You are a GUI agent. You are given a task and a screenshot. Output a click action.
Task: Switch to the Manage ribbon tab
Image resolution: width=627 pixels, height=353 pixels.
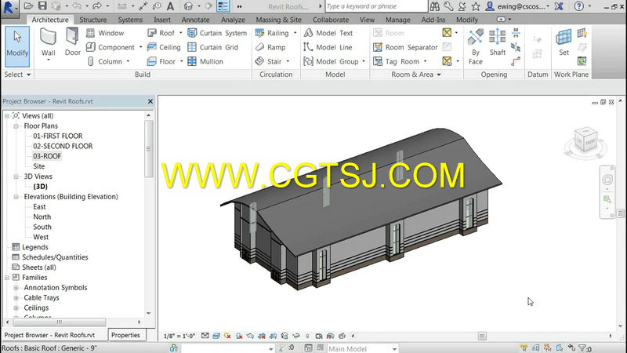397,20
